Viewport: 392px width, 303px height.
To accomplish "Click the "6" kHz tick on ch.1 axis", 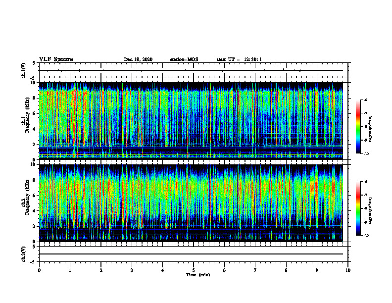I will 35,113.
